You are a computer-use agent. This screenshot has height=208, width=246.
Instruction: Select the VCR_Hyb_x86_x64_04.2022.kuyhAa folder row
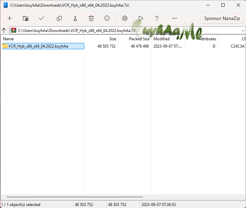coord(43,46)
